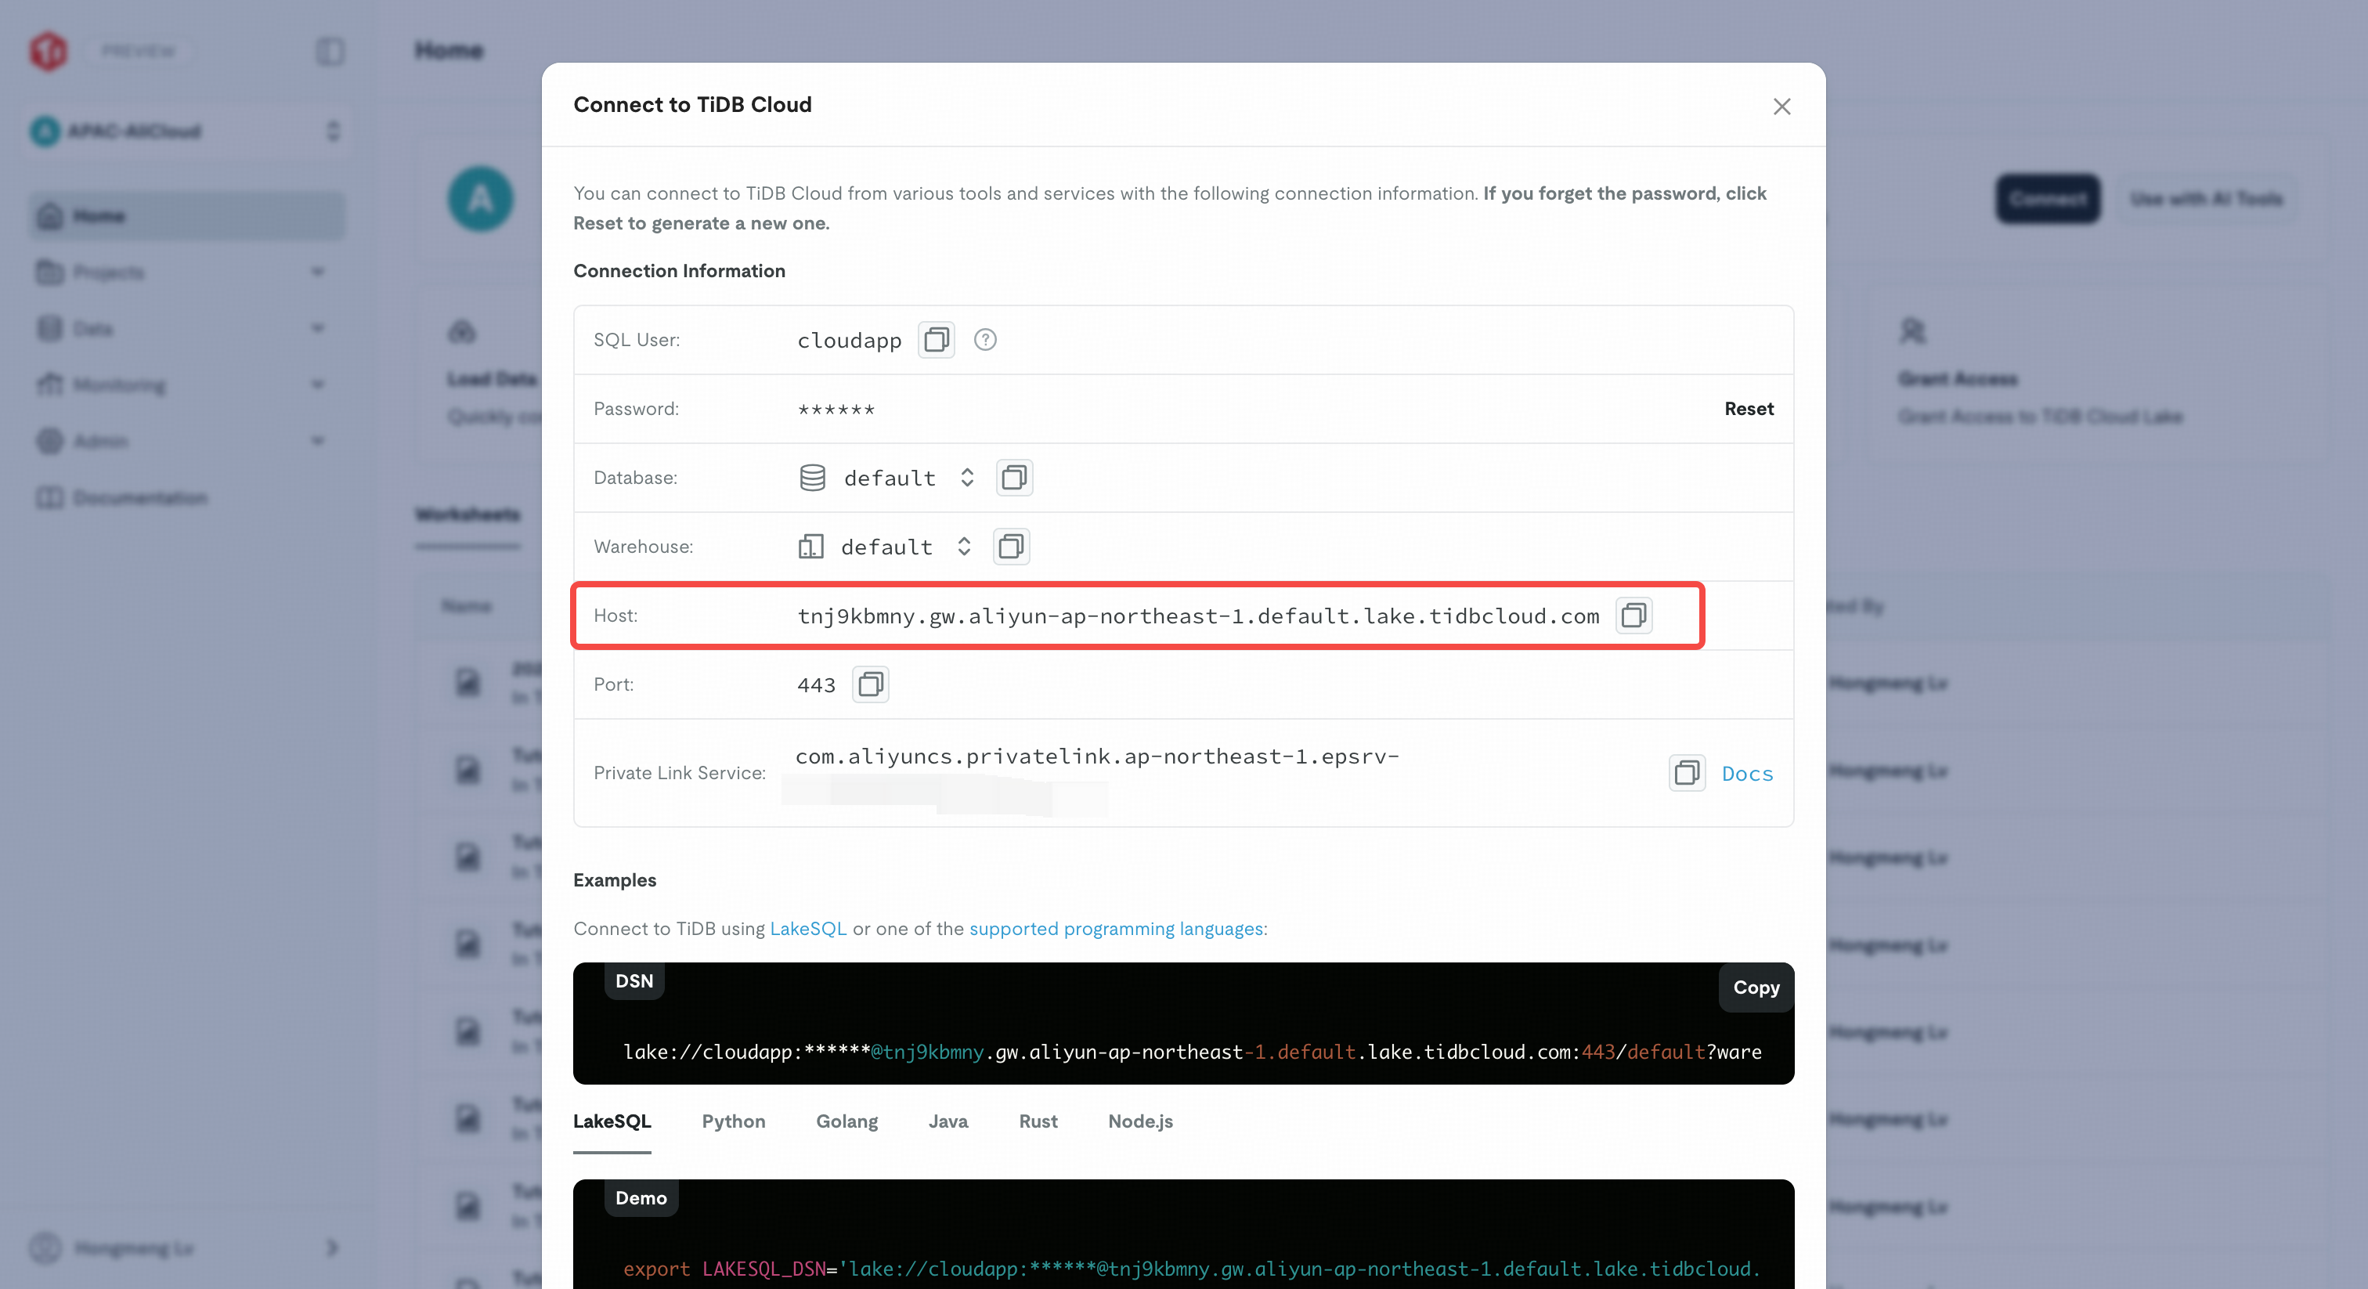Reset the password
Screen dimensions: 2368x1289
click(1749, 408)
